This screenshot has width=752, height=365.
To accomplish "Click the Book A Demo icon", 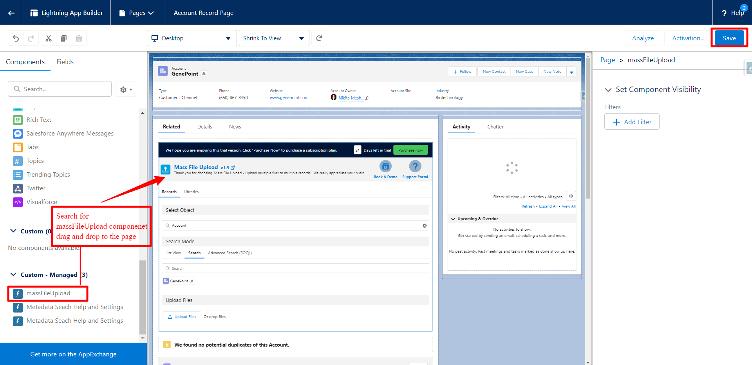I will pyautogui.click(x=385, y=166).
